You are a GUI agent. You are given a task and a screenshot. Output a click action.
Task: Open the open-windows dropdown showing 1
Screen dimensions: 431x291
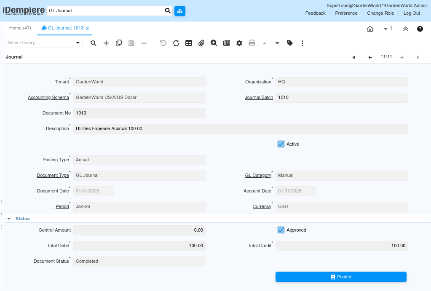(x=388, y=29)
